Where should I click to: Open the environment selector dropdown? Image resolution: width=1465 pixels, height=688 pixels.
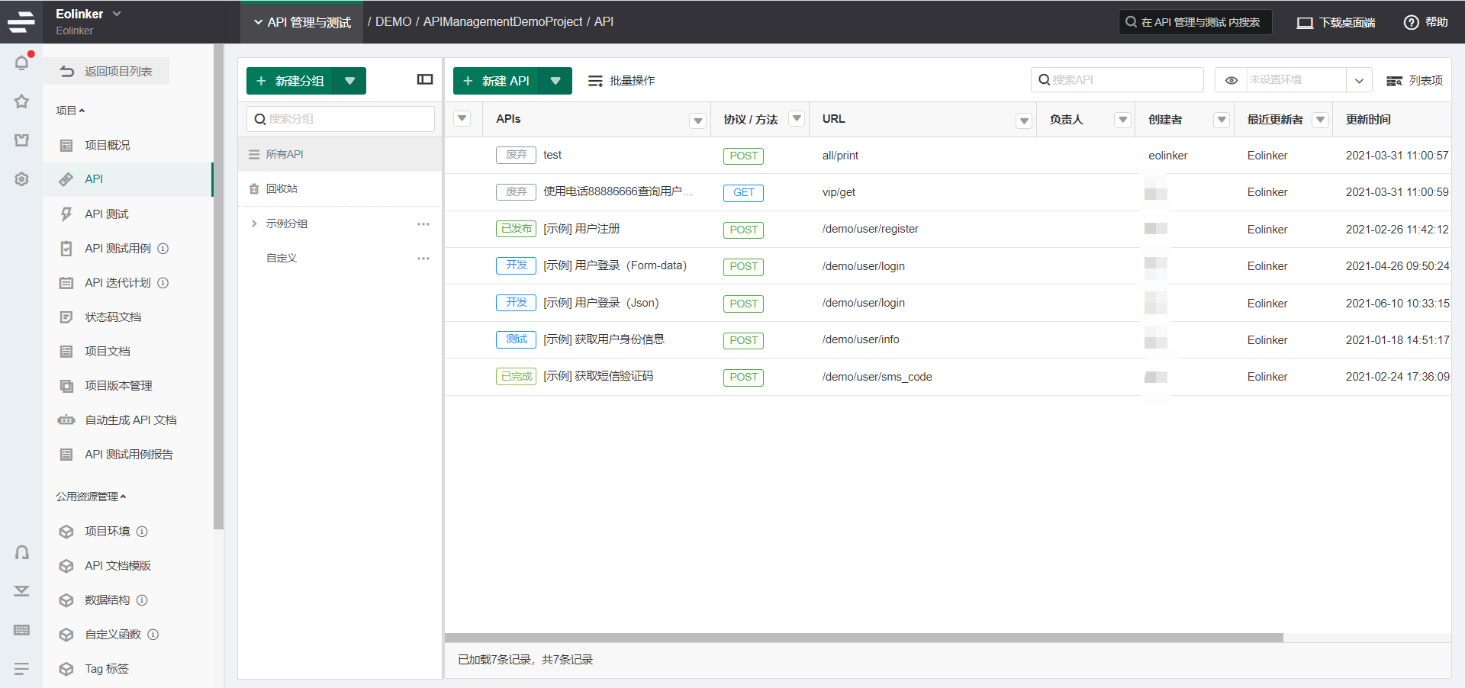1359,80
